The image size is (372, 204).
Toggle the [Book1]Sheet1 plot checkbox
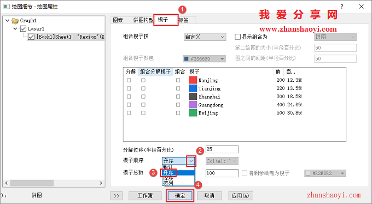(31, 37)
